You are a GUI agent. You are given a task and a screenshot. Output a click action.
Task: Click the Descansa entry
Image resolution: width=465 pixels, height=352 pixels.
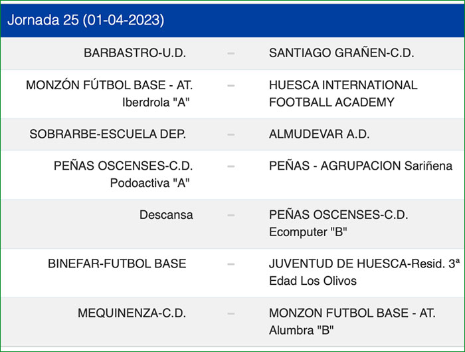pos(166,215)
